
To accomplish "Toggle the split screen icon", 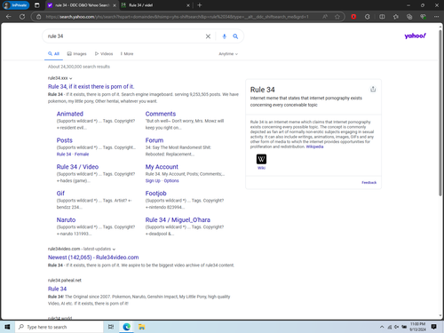I will coord(382,17).
